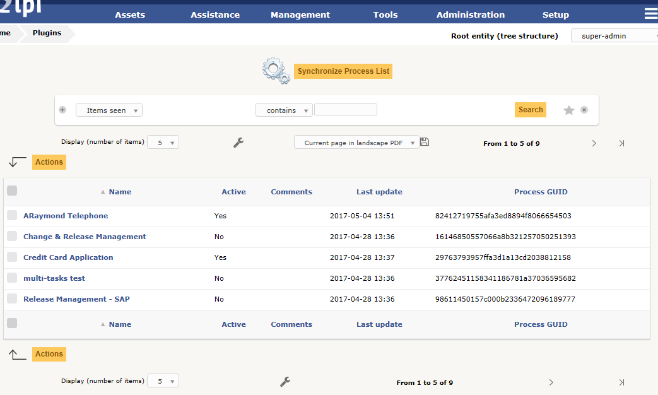Open column settings wrench above the table
The image size is (658, 395).
(238, 143)
